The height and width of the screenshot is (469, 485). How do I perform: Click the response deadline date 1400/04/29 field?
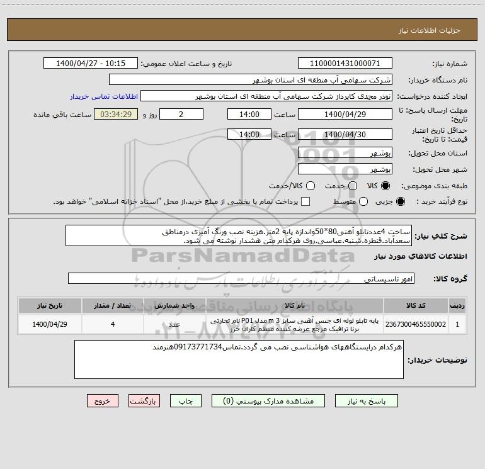(345, 114)
